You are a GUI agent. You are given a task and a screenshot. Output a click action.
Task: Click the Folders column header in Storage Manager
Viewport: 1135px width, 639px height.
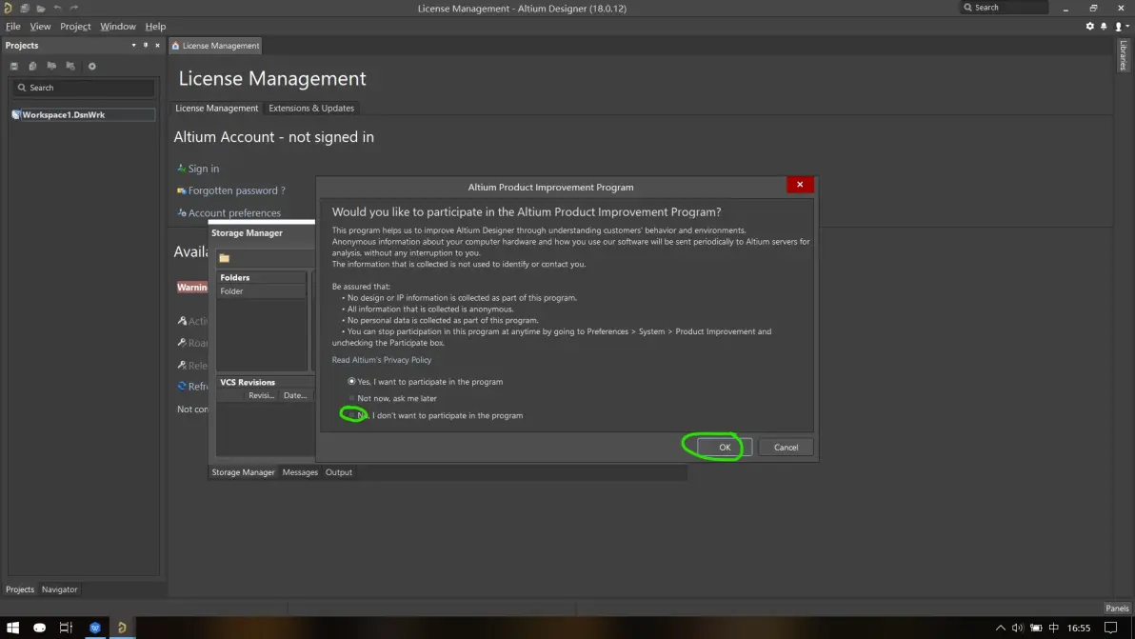(261, 277)
